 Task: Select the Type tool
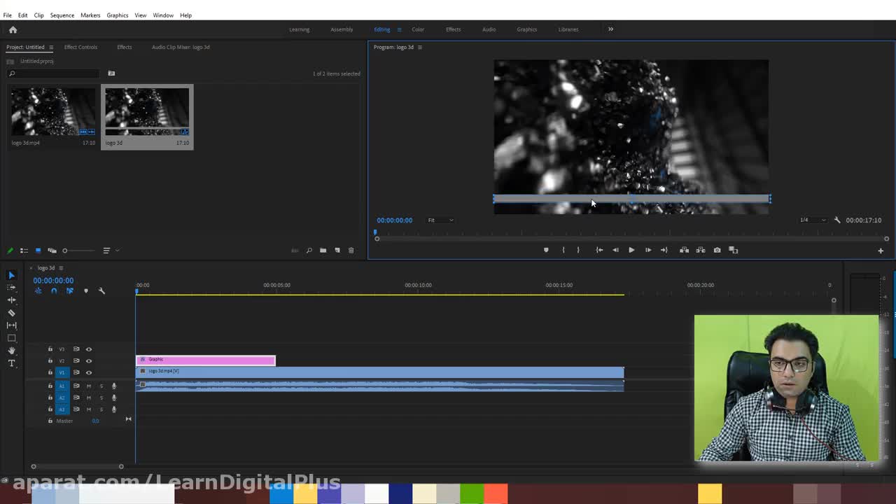coord(11,363)
